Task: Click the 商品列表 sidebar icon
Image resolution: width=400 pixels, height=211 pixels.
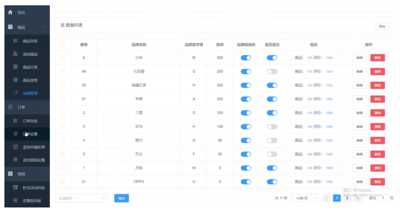Action: (15, 41)
